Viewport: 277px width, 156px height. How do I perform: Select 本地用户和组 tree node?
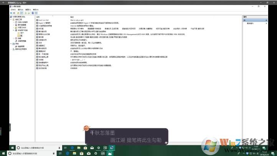[23, 30]
